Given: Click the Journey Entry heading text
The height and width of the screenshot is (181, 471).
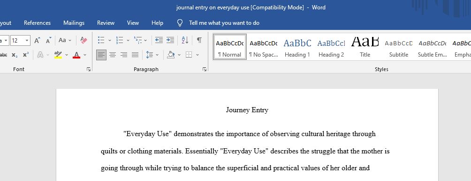Looking at the screenshot, I should point(247,110).
